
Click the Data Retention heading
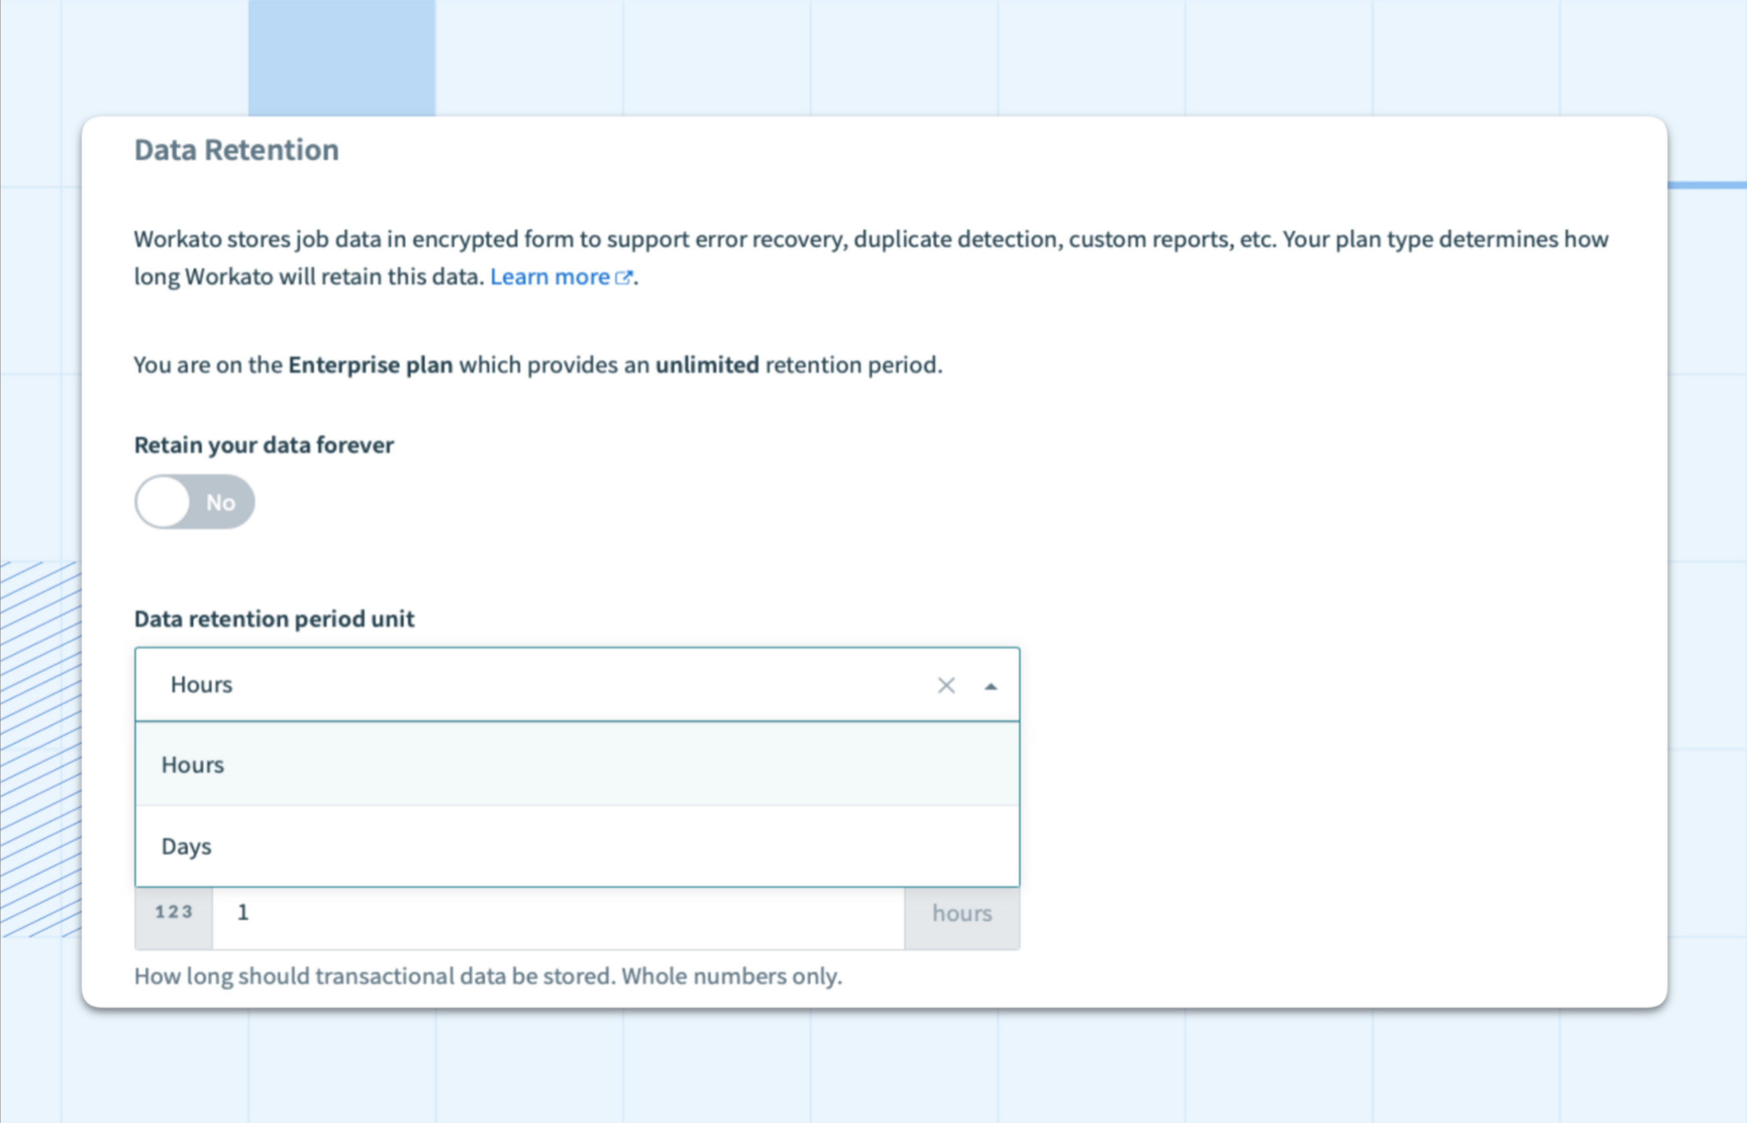click(x=236, y=150)
